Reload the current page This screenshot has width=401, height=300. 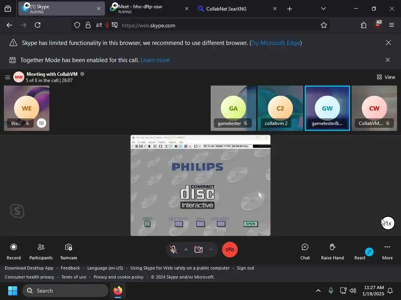[x=38, y=25]
